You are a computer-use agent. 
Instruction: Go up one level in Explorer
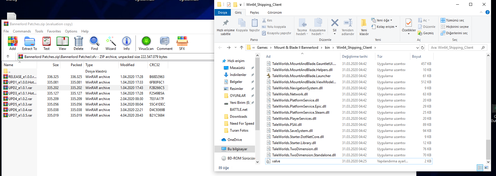[x=242, y=48]
